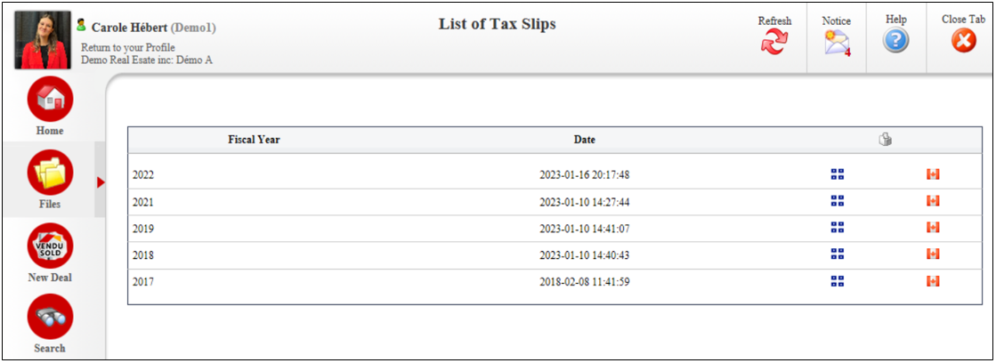Click the printer icon in the table header
This screenshot has width=996, height=363.
(x=885, y=140)
